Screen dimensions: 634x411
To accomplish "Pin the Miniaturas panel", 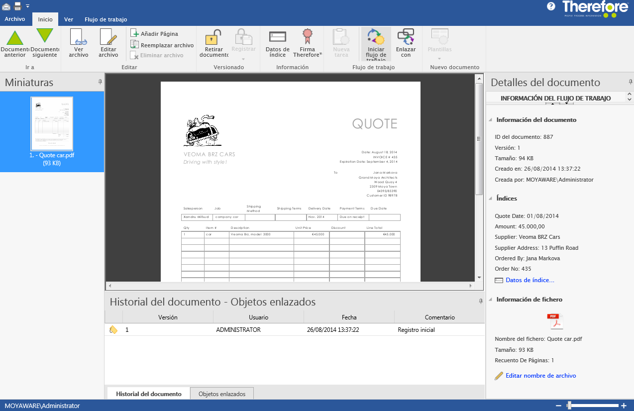I will [100, 82].
